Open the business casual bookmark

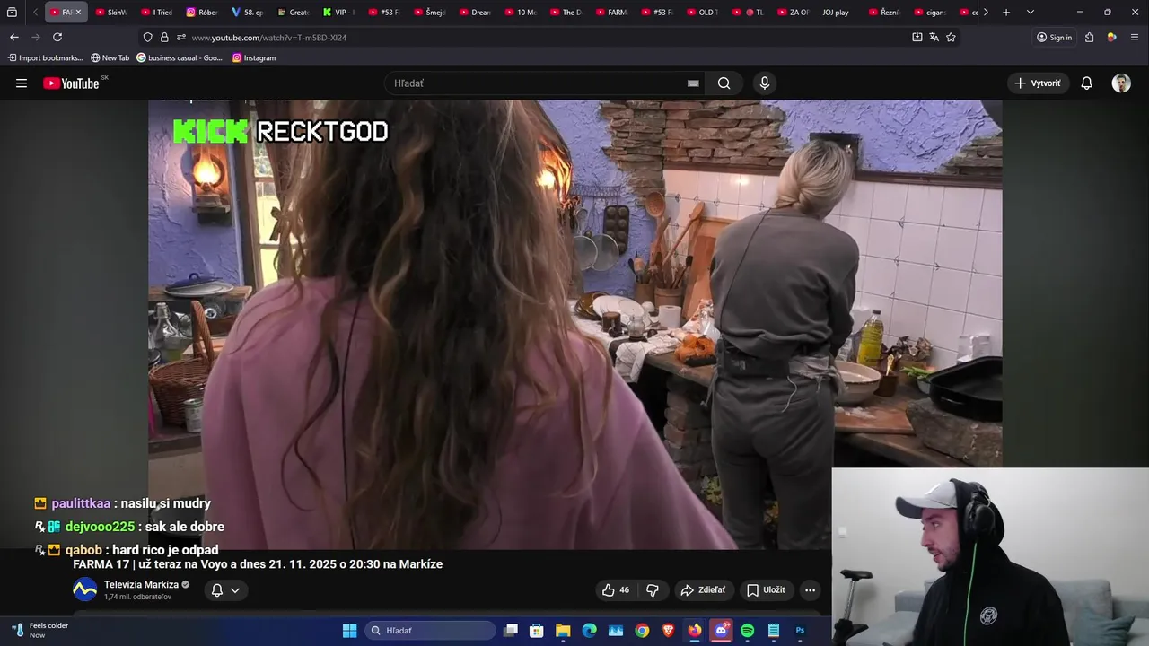tap(179, 57)
